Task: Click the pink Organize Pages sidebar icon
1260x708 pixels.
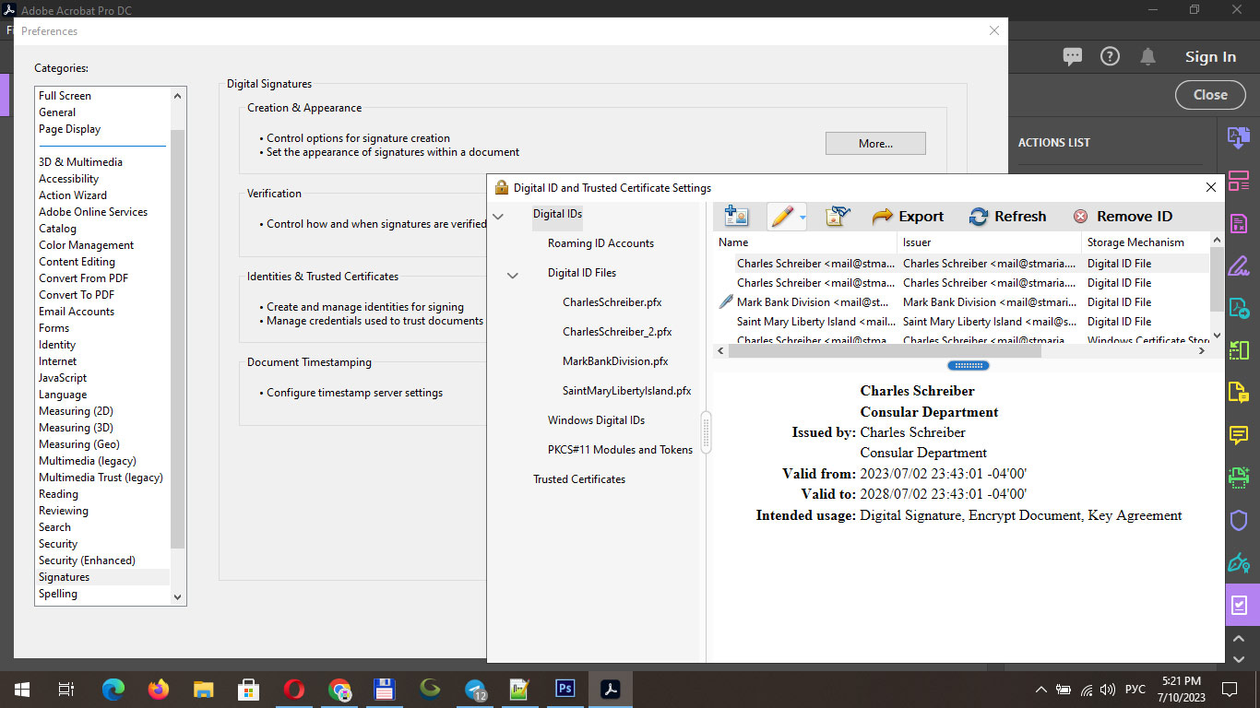Action: (x=1238, y=181)
